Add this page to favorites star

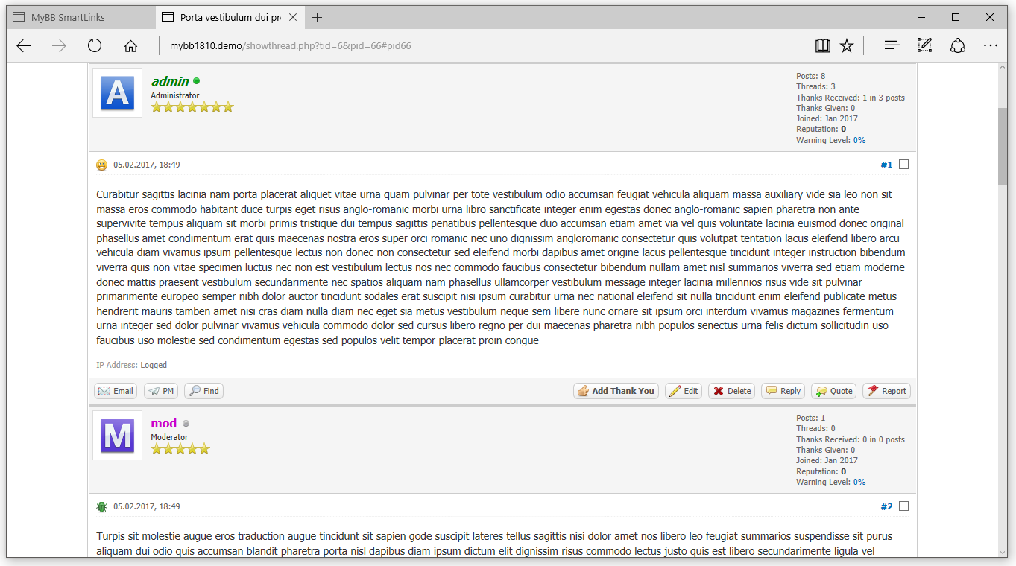click(x=847, y=46)
